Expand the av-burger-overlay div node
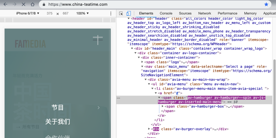The image size is (276, 138). [x=149, y=129]
